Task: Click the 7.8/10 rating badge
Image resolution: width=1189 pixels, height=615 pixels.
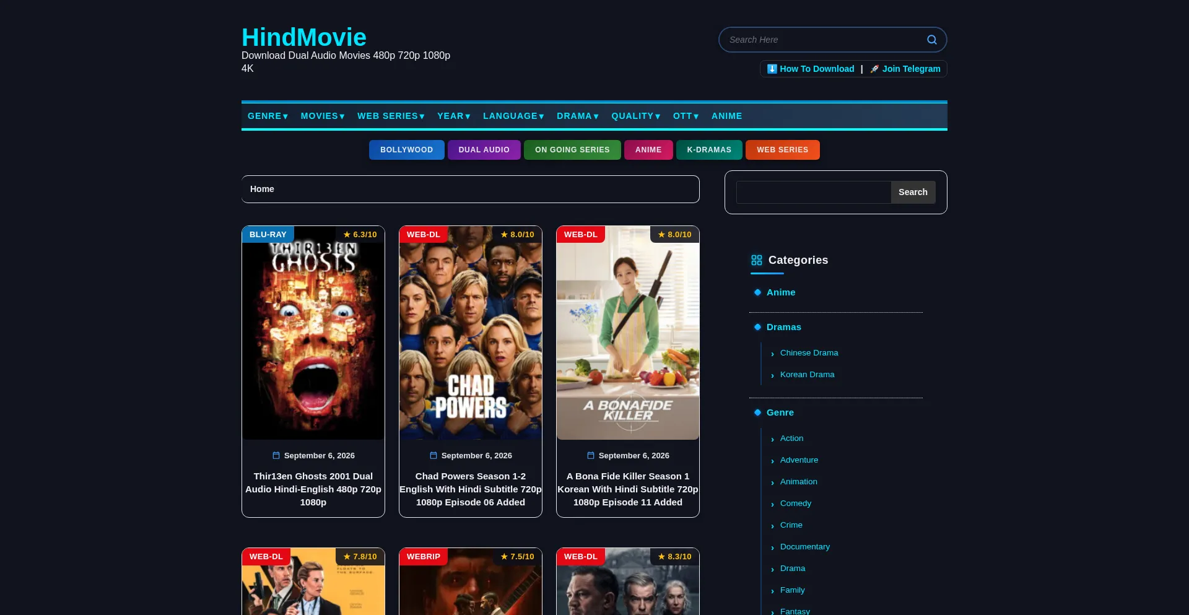Action: click(360, 557)
